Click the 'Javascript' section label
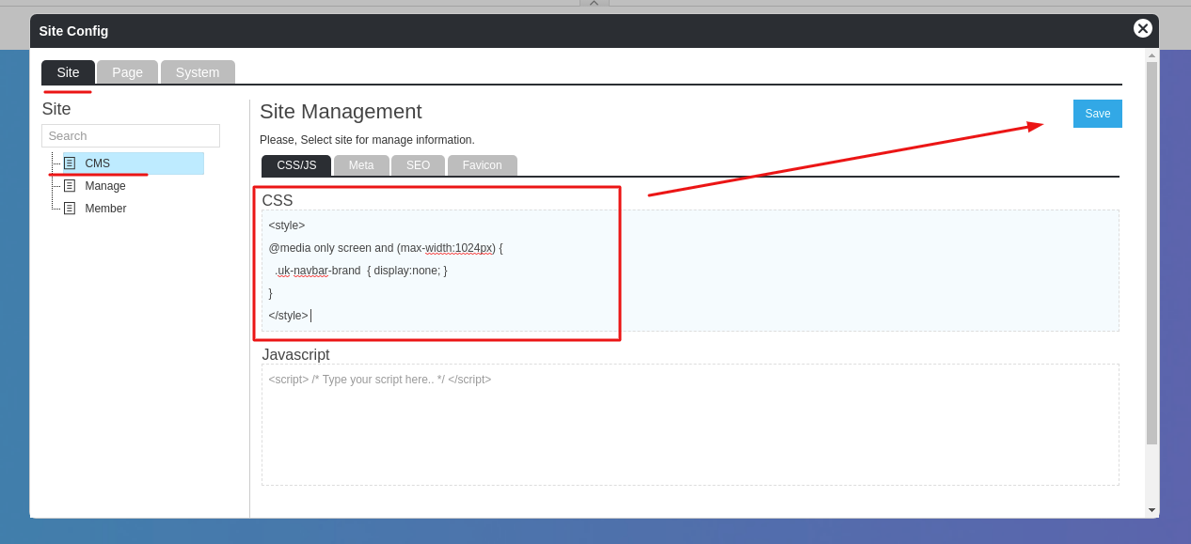The width and height of the screenshot is (1191, 544). click(295, 355)
